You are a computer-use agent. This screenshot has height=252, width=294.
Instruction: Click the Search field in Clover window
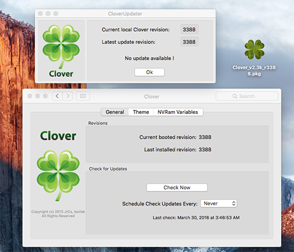click(247, 96)
